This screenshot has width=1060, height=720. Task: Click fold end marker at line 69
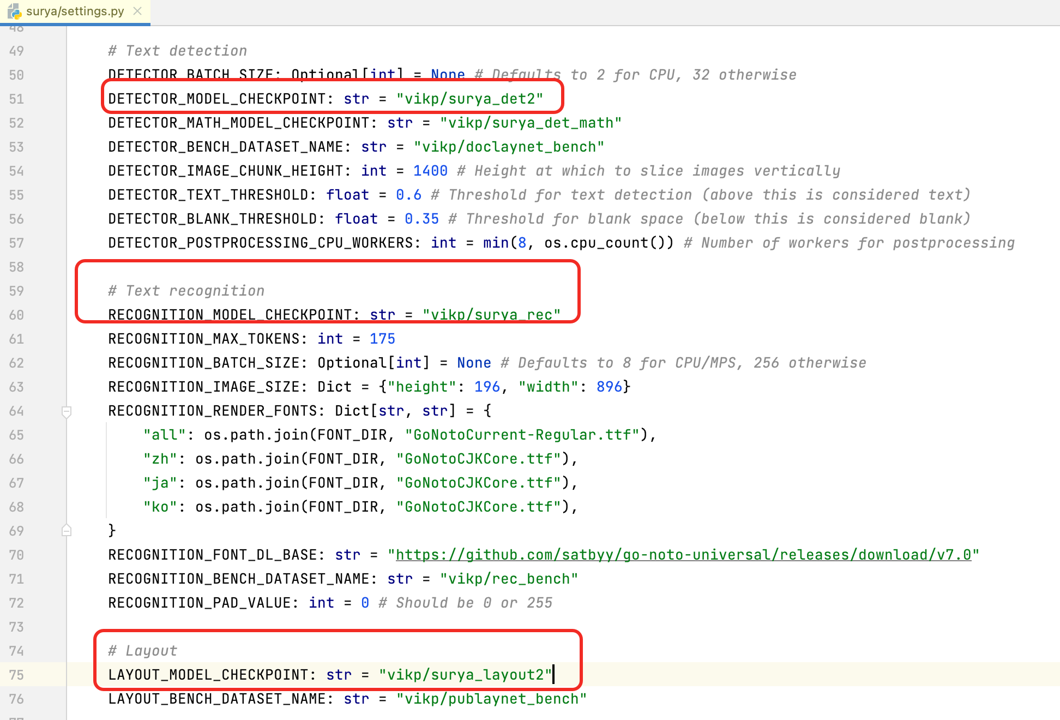pyautogui.click(x=67, y=531)
